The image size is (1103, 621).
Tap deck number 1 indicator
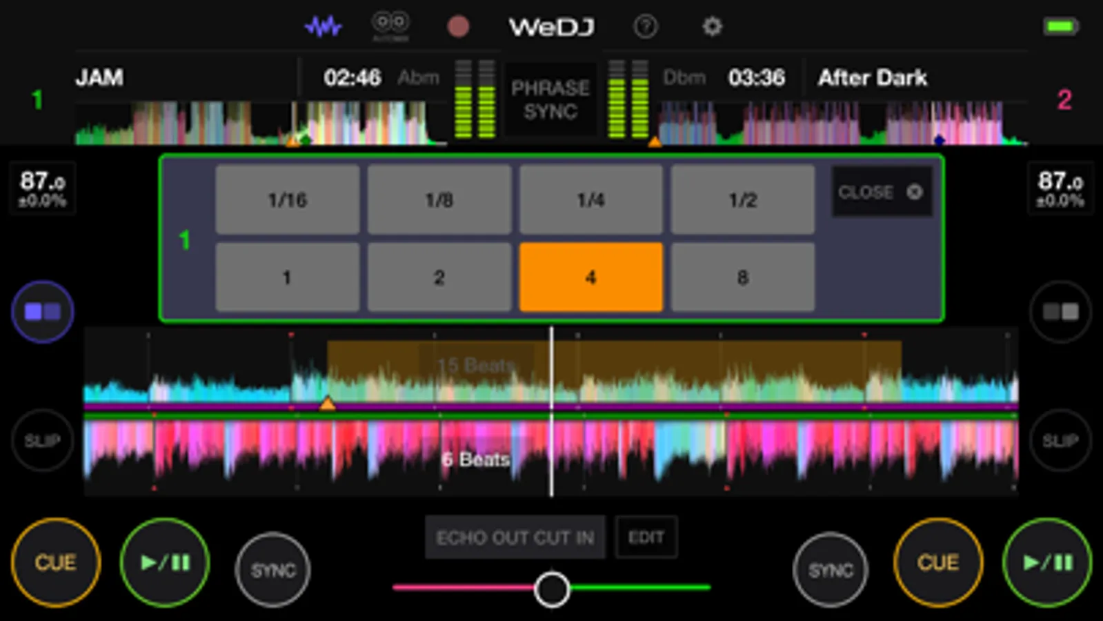(37, 100)
